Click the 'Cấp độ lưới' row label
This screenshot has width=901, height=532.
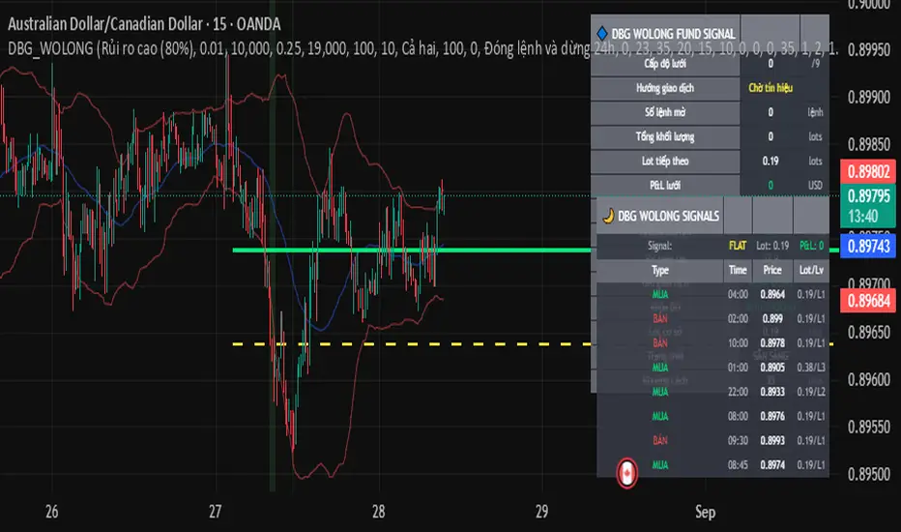[x=665, y=63]
